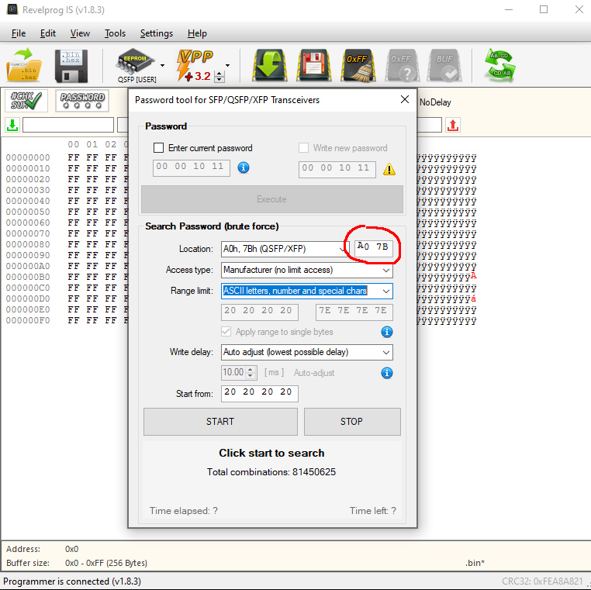
Task: Click the red upload arrow icon
Action: click(x=453, y=125)
